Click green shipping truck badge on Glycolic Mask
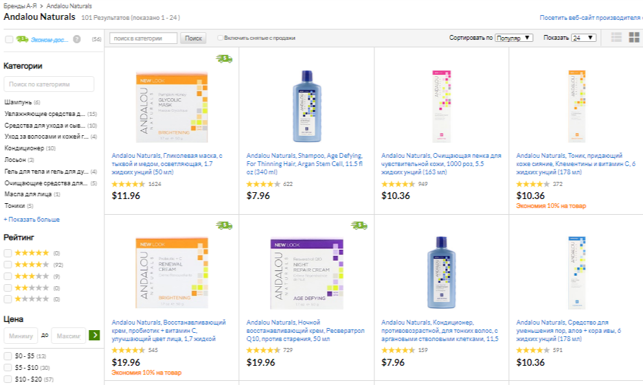Screen dimensions: 643x385 point(224,59)
